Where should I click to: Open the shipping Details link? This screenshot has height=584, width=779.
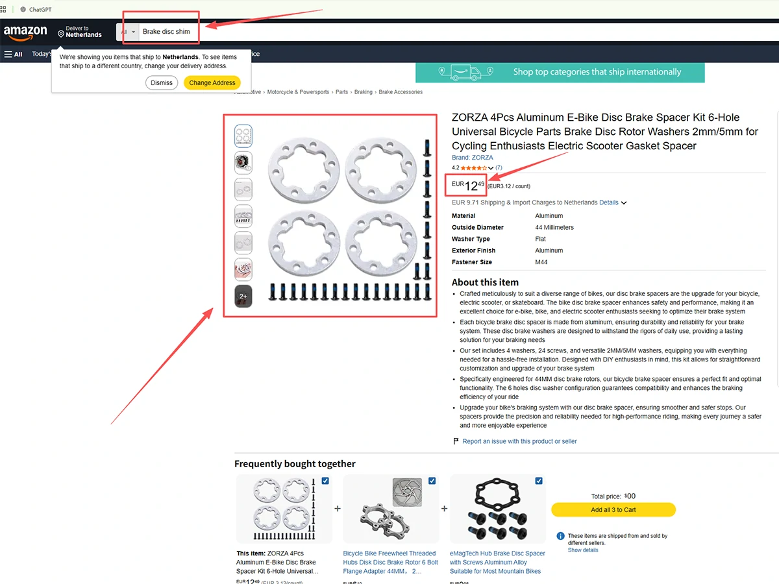(609, 202)
